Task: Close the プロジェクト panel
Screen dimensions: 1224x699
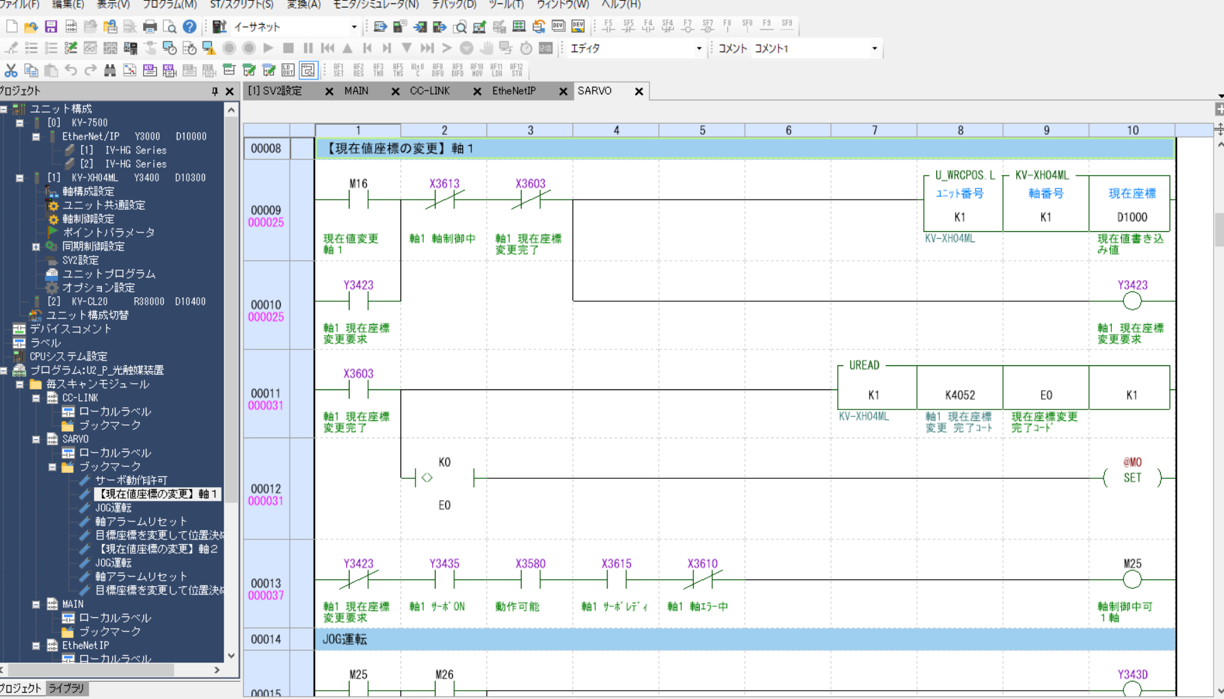Action: [230, 91]
